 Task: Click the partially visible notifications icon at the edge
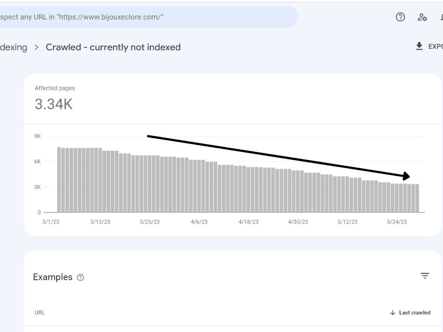[441, 17]
